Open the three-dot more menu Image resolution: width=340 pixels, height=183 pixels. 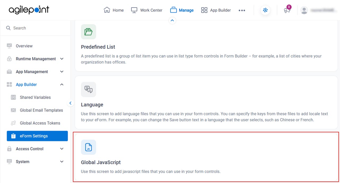[242, 10]
